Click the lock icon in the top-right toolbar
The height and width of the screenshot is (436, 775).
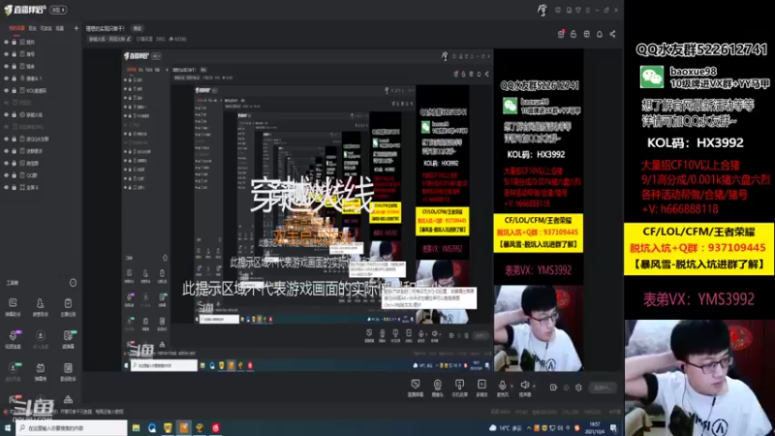point(573,34)
